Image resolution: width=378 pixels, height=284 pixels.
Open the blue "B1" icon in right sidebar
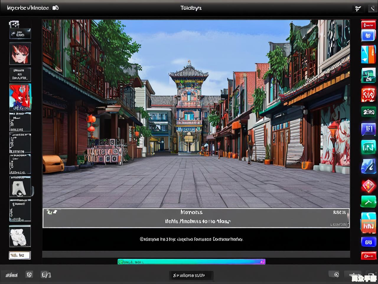[368, 129]
